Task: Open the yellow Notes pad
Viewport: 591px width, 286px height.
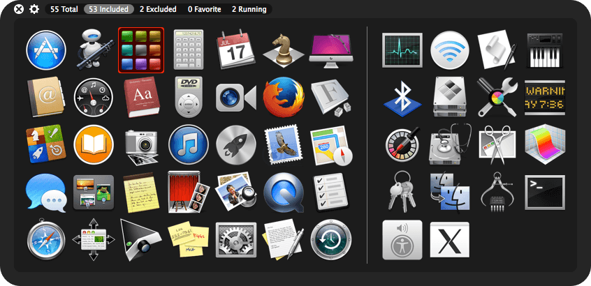Action: (141, 193)
